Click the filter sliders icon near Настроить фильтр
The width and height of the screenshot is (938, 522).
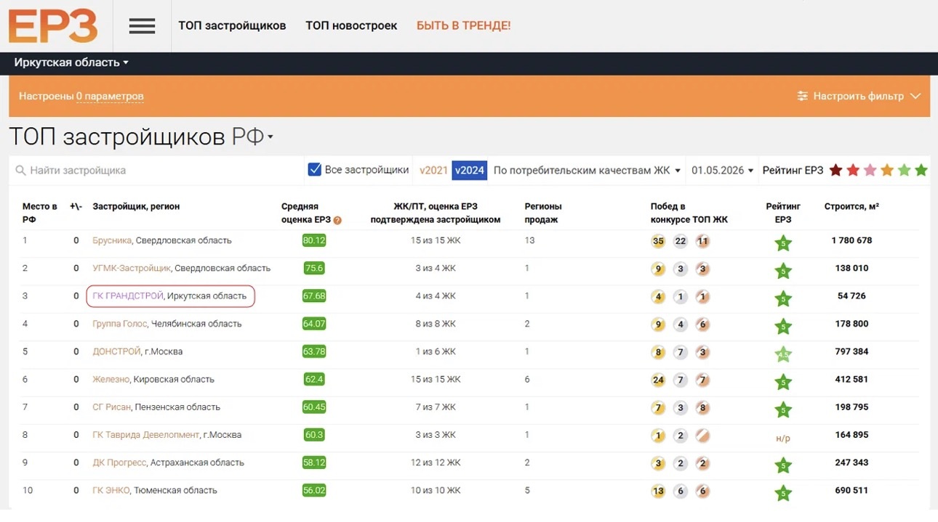click(x=803, y=96)
